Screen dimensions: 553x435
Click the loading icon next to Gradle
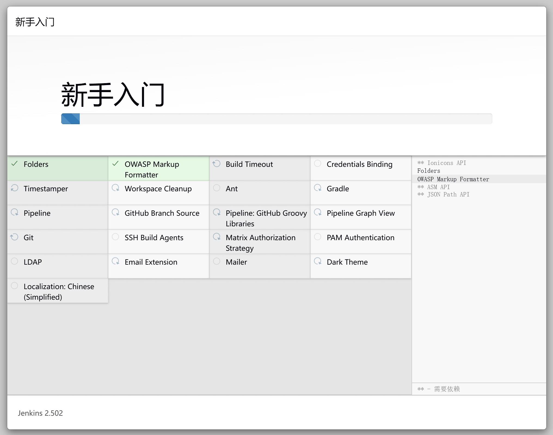318,188
